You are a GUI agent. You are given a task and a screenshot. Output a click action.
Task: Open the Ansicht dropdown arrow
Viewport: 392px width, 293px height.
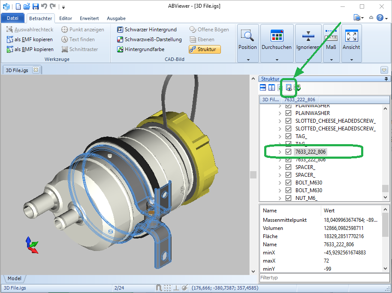pyautogui.click(x=352, y=60)
